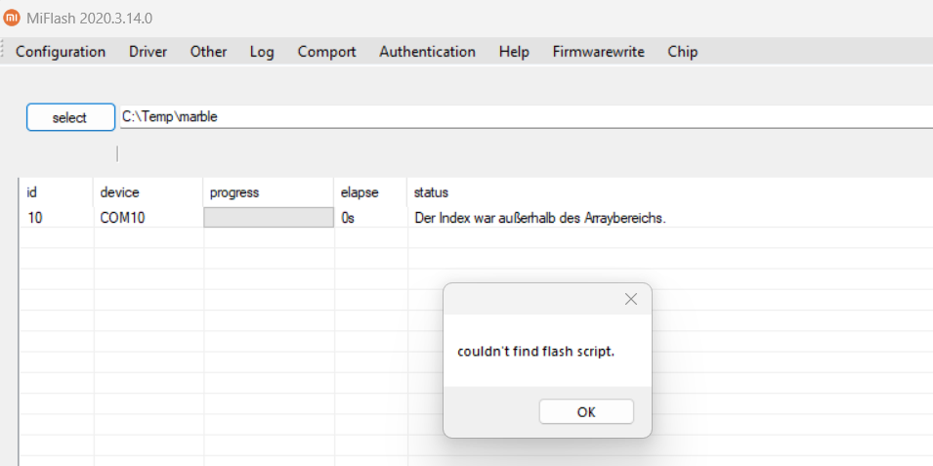This screenshot has width=933, height=466.
Task: Open the Chip menu
Action: (682, 52)
